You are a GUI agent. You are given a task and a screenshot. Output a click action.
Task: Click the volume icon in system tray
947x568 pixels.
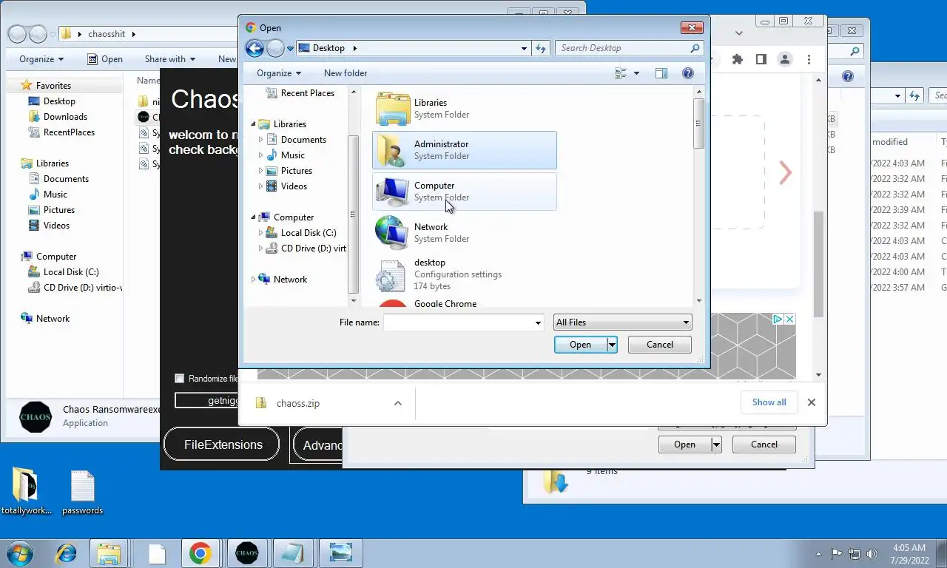coord(872,553)
